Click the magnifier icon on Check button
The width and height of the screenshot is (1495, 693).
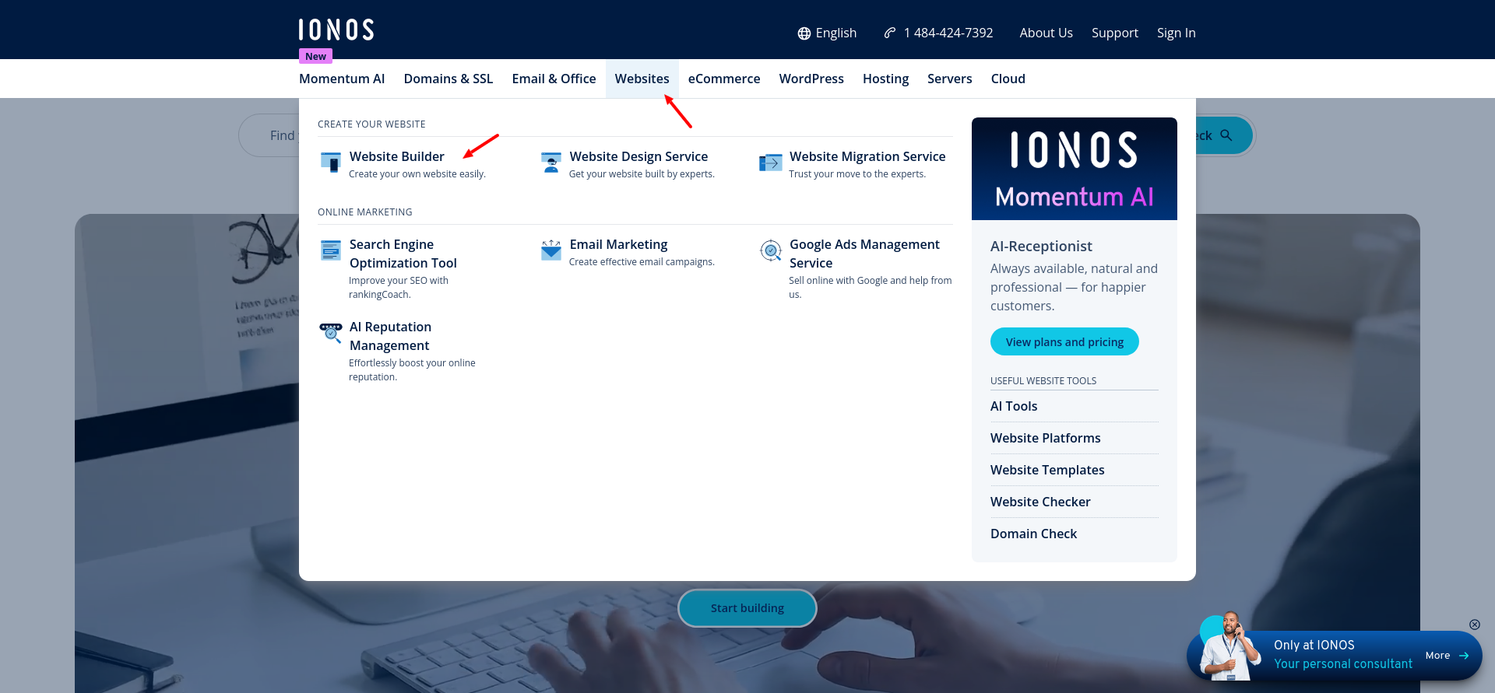point(1226,135)
